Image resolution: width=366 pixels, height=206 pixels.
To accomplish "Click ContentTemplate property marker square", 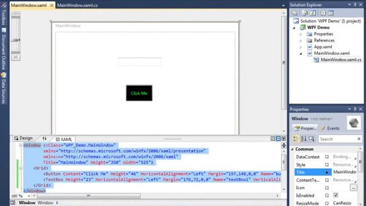I will (327, 180).
